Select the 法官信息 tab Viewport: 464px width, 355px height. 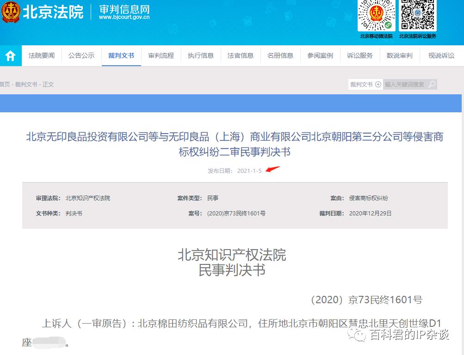click(x=240, y=55)
